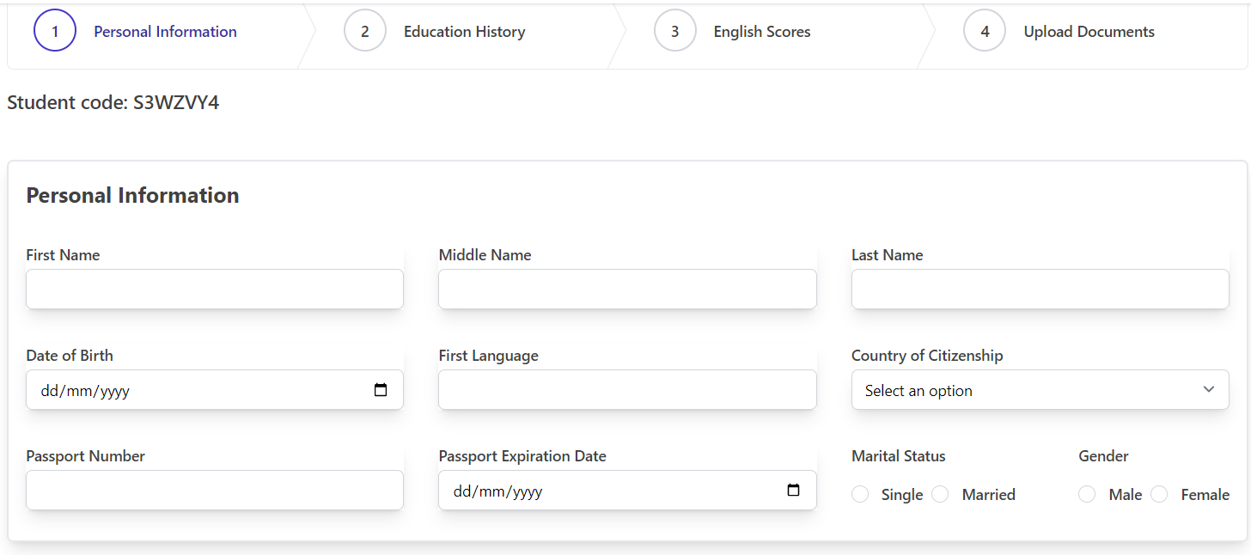Click the First Language label
This screenshot has width=1251, height=555.
[x=488, y=356]
